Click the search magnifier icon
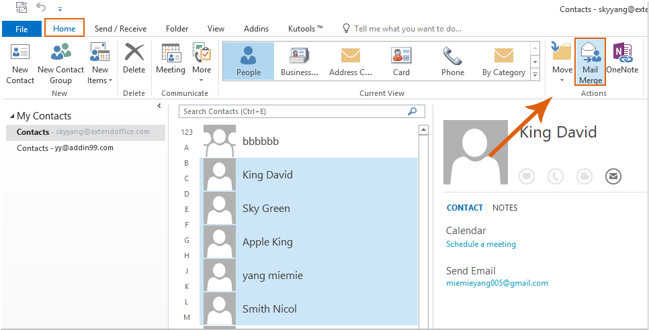The image size is (649, 330). click(413, 111)
